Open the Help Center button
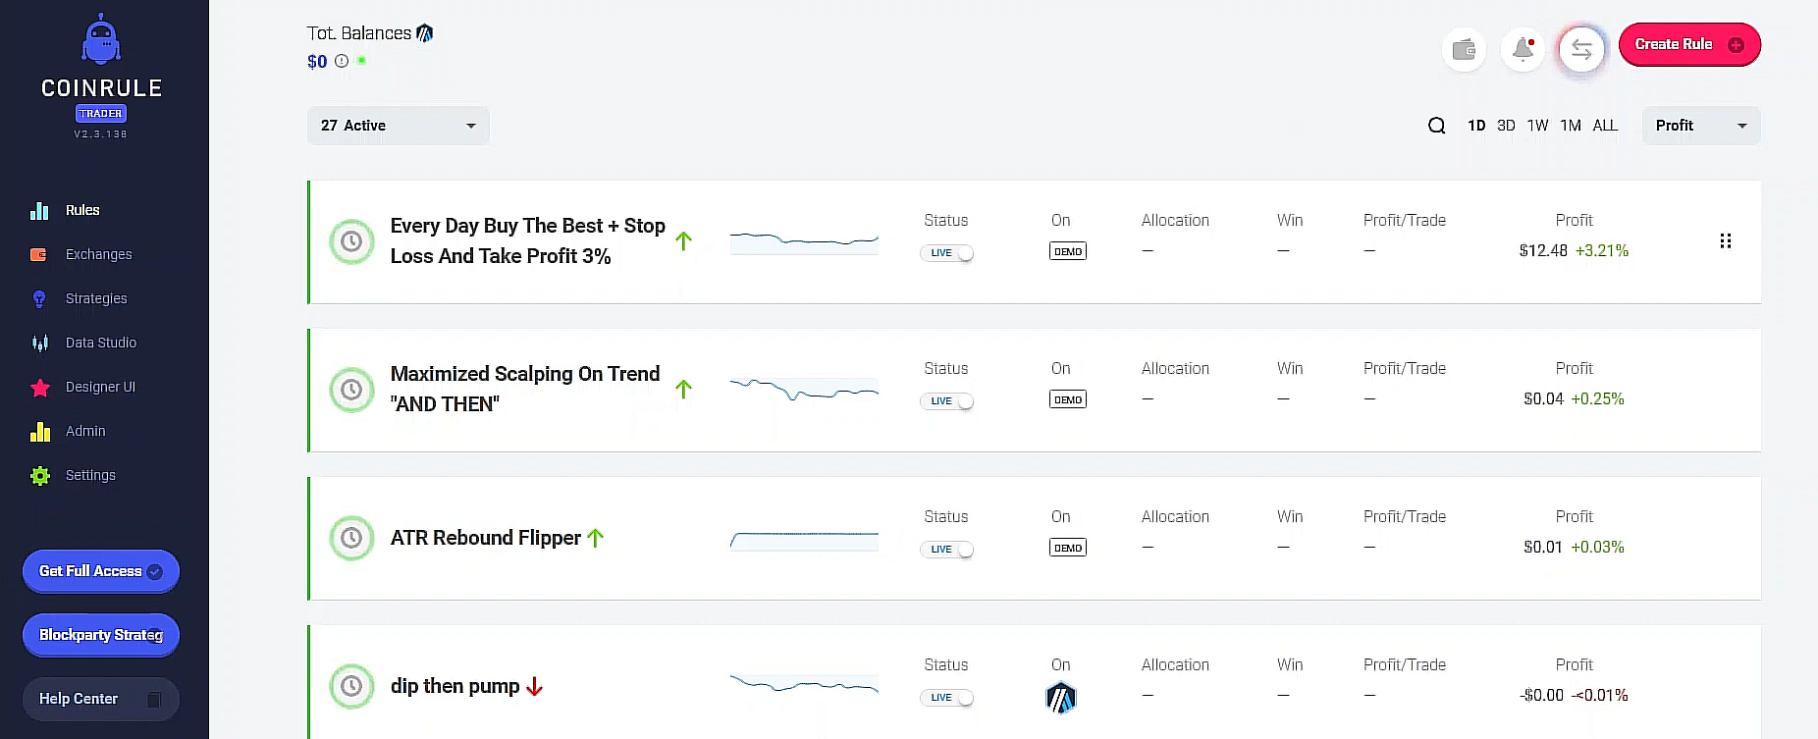The width and height of the screenshot is (1818, 739). coord(100,699)
